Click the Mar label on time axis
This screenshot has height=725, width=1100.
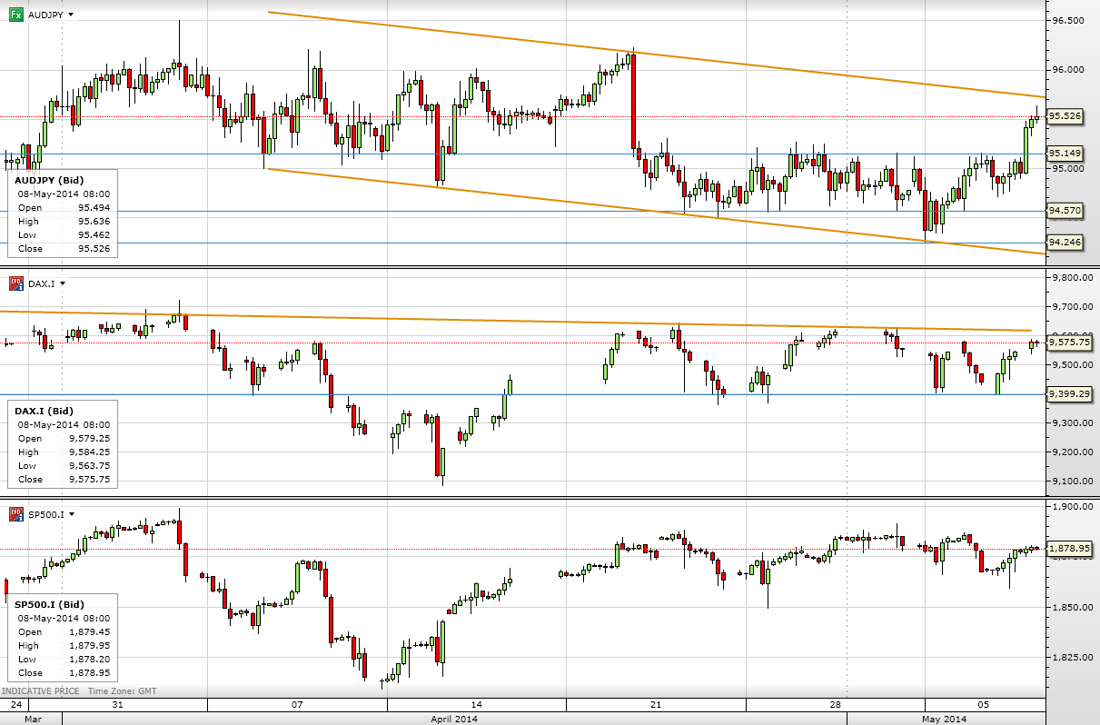click(32, 718)
